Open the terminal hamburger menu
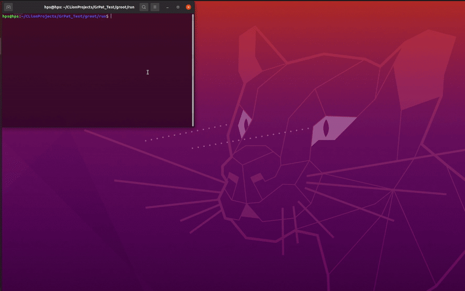 (155, 7)
